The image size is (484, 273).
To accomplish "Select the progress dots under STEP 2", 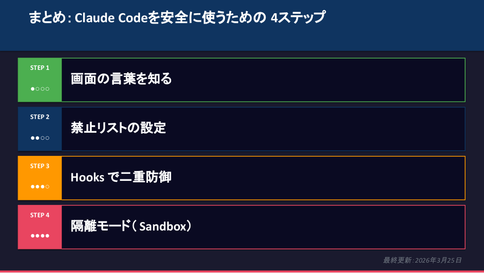I will (x=40, y=138).
